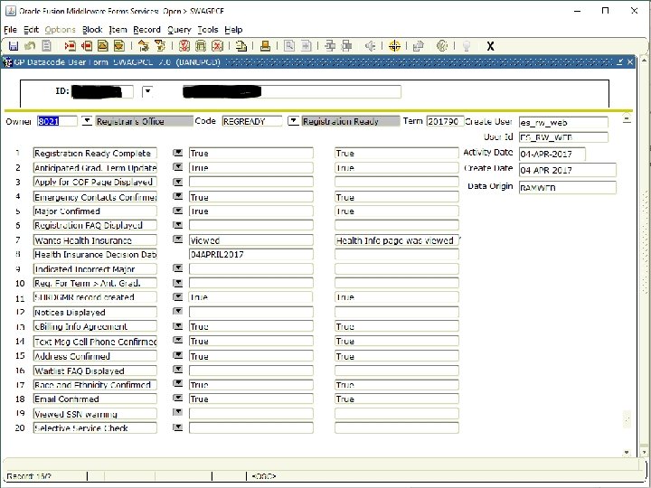The height and width of the screenshot is (488, 651).
Task: Select the 'Indicated Incorrect Major' row label
Action: tap(95, 269)
